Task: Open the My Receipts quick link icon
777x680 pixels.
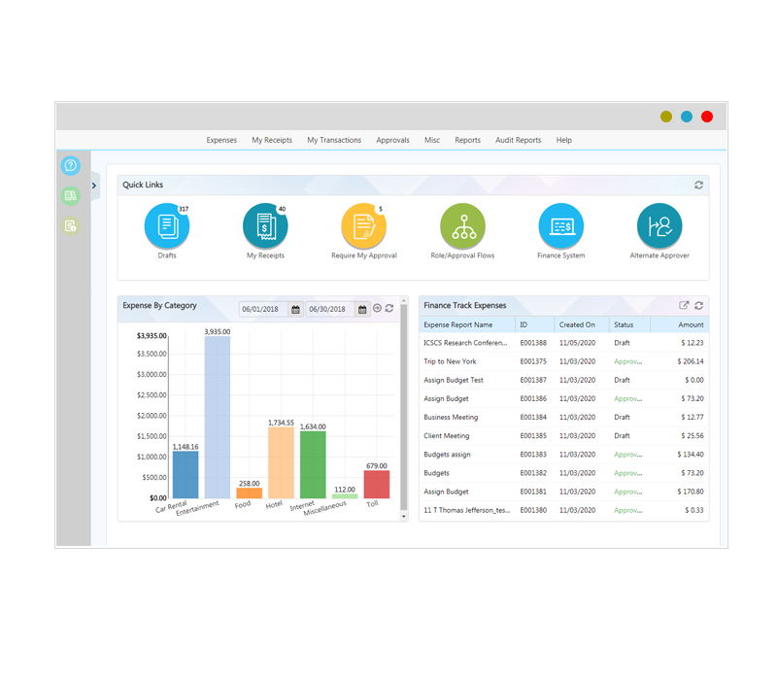Action: [265, 226]
